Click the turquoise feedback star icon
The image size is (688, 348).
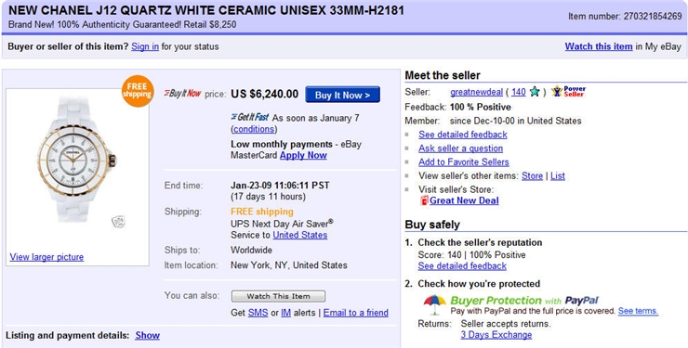(535, 92)
